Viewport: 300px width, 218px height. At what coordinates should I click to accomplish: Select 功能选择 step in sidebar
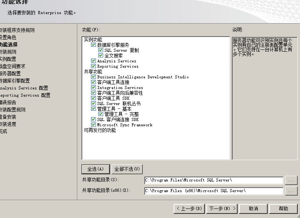[x=9, y=45]
